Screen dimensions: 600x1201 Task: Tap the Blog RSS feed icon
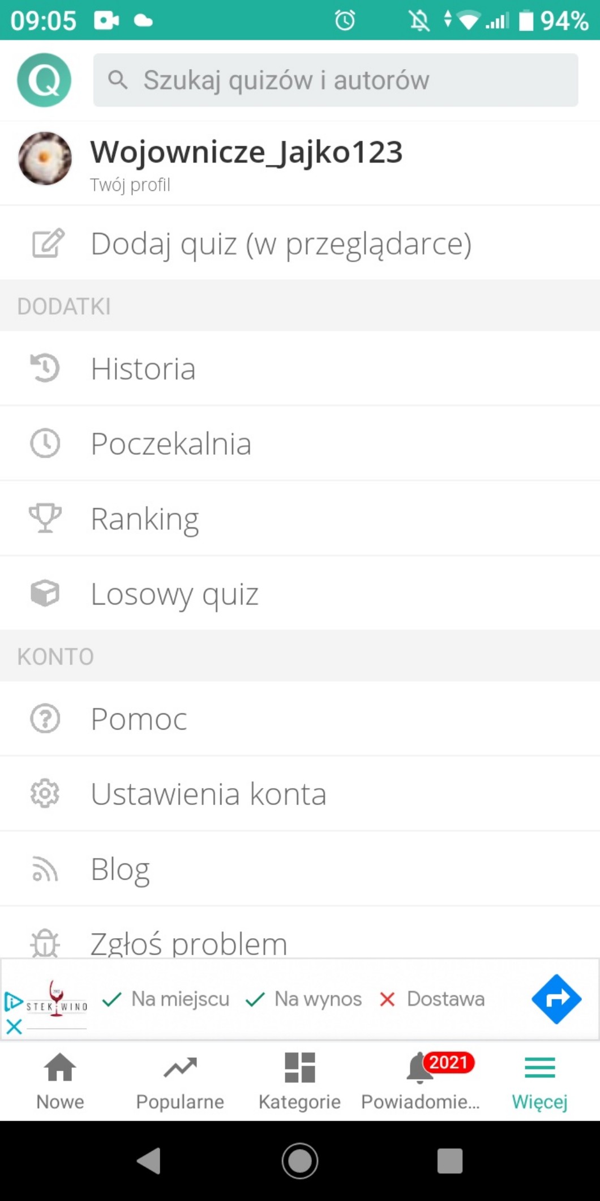tap(45, 869)
